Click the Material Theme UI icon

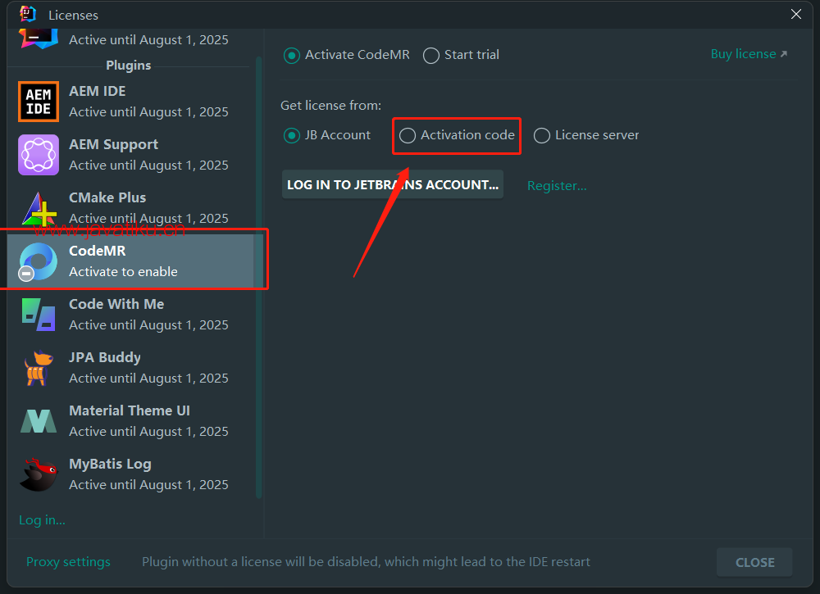39,421
